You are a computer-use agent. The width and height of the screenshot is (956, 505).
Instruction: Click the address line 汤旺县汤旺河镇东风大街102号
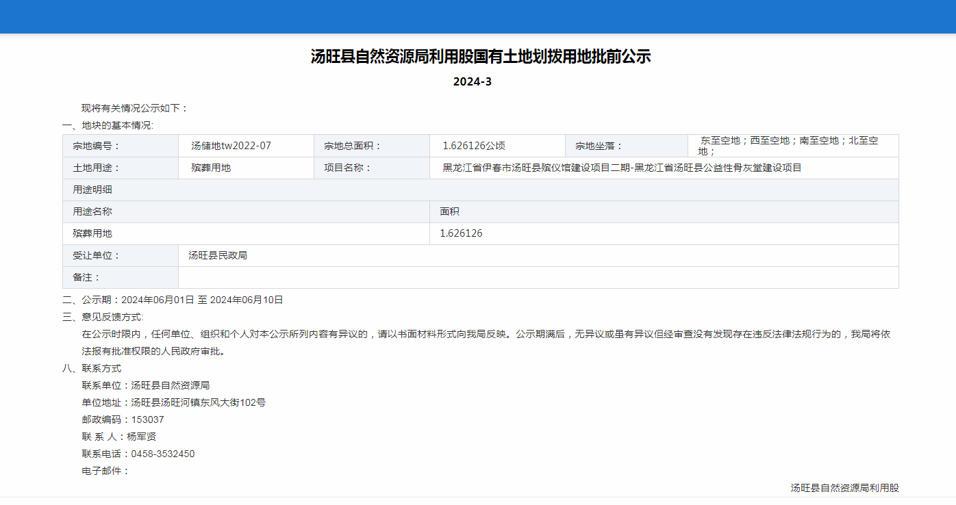pos(199,402)
